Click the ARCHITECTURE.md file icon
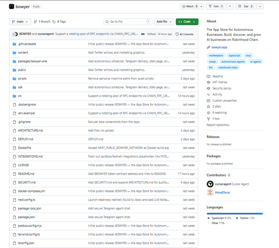Viewport: 279px width, 248px height. point(14,131)
